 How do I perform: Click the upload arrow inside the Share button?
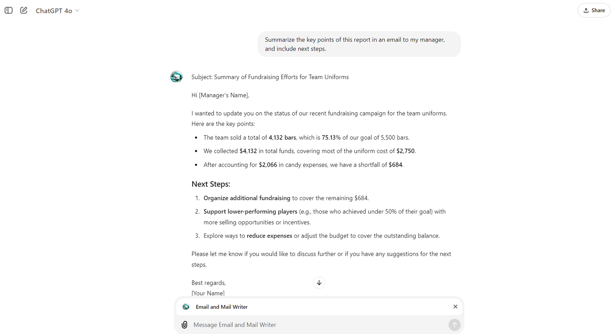[x=586, y=10]
